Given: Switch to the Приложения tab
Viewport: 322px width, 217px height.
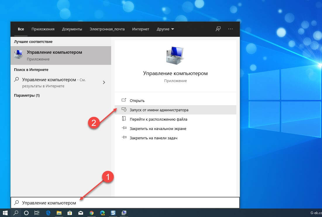Looking at the screenshot, I should [43, 29].
